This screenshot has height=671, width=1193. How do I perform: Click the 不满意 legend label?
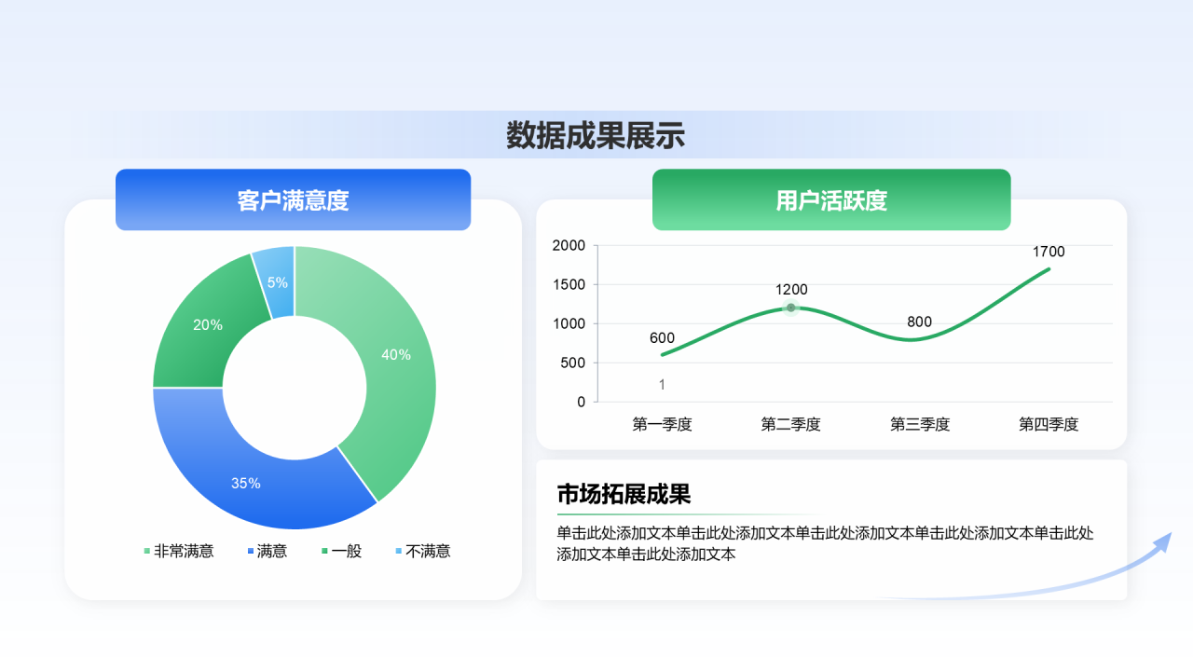tap(428, 551)
